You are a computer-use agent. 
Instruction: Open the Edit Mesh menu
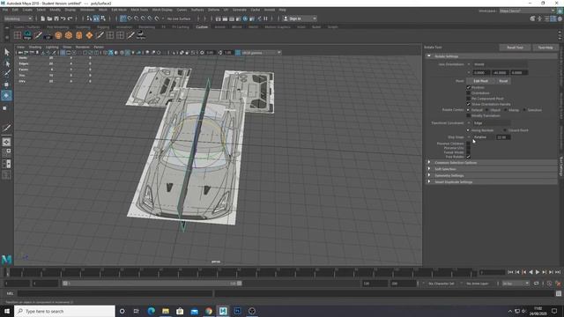119,10
